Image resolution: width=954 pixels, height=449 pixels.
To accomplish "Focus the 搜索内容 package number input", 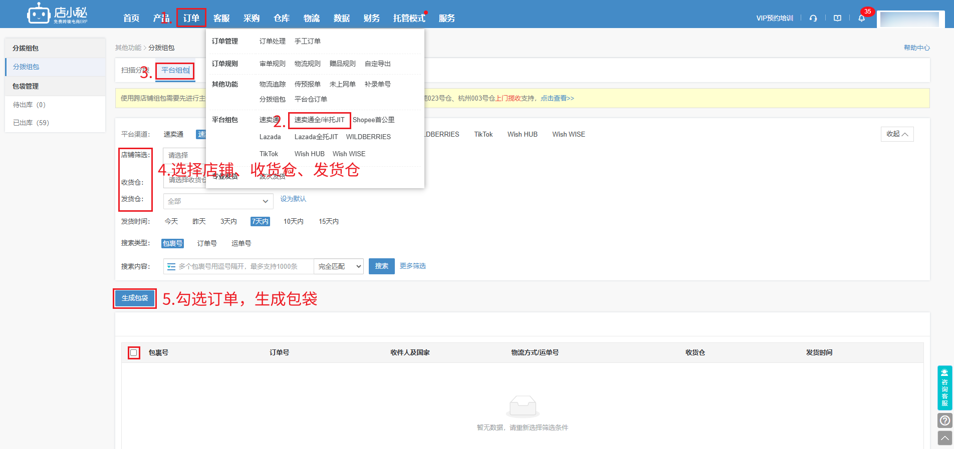I will click(238, 266).
